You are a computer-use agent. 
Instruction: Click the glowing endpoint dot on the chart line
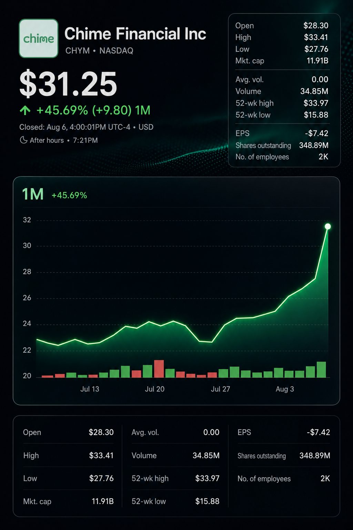(x=328, y=226)
